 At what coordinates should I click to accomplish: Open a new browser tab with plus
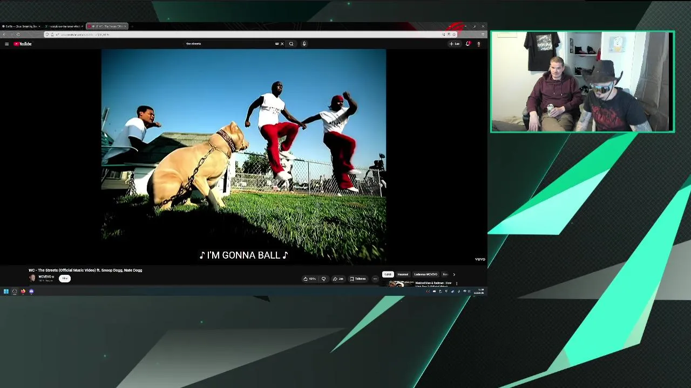tap(132, 26)
